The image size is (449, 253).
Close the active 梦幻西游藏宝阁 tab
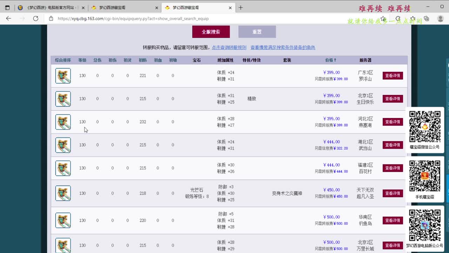(x=230, y=7)
